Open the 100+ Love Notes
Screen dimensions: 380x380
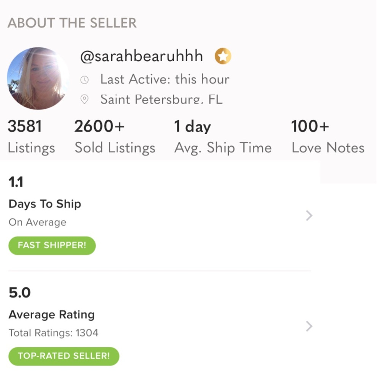click(x=328, y=137)
